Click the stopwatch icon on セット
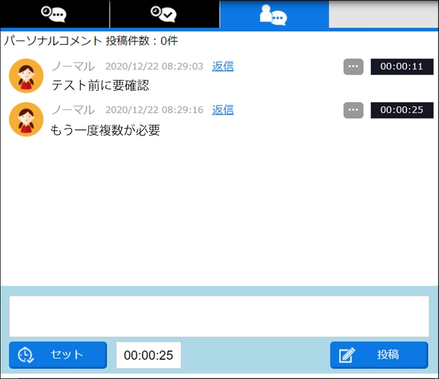 tap(26, 355)
